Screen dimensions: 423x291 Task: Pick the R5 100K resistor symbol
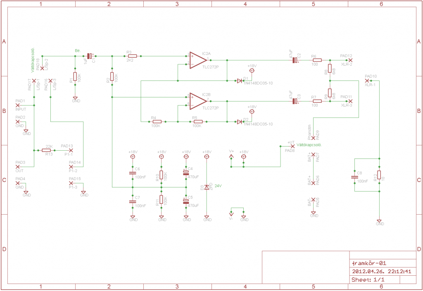coord(198,122)
